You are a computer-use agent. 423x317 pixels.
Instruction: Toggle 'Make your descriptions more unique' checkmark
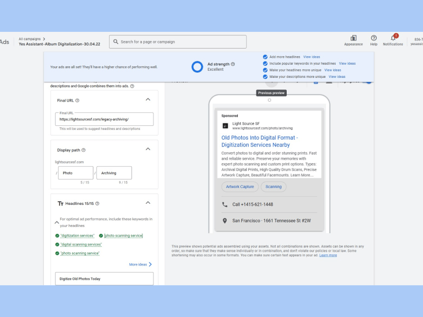coord(265,77)
